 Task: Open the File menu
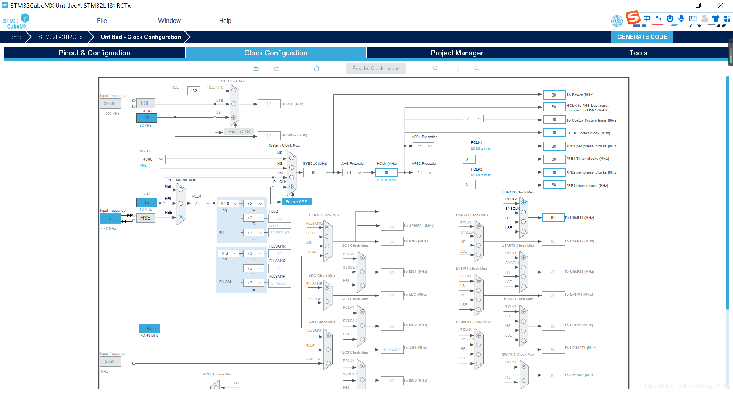point(102,21)
